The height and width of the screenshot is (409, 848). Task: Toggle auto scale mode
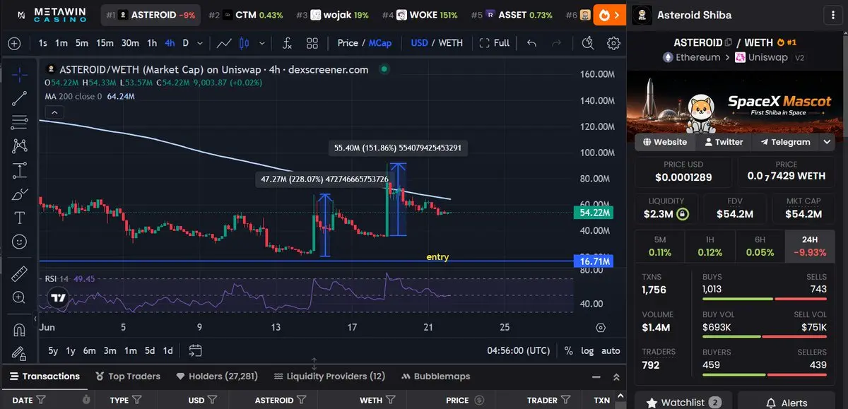tap(611, 350)
